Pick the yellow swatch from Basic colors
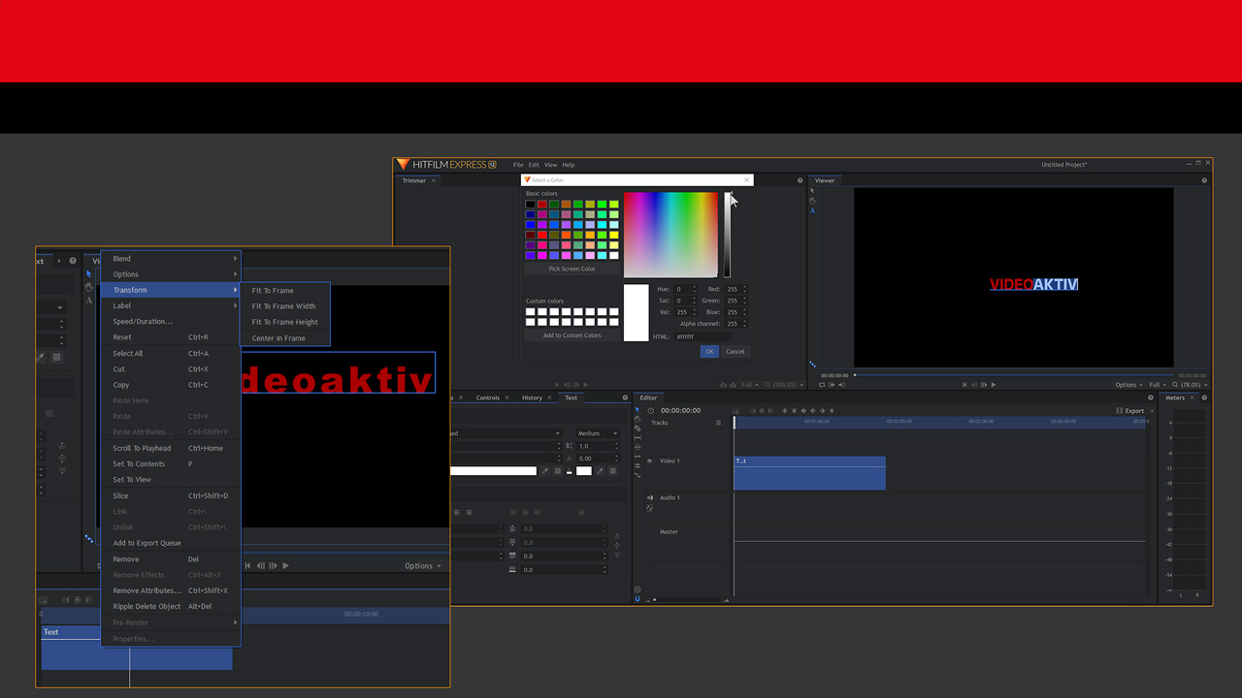This screenshot has width=1242, height=698. tap(614, 235)
